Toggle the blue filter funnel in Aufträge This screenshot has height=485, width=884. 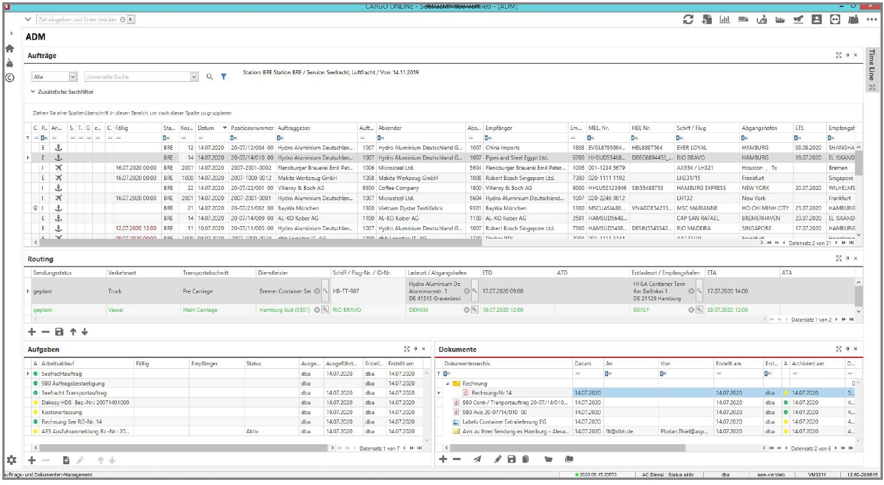pos(223,77)
